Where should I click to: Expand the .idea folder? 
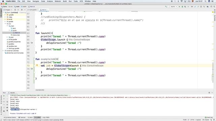(x=5, y=17)
